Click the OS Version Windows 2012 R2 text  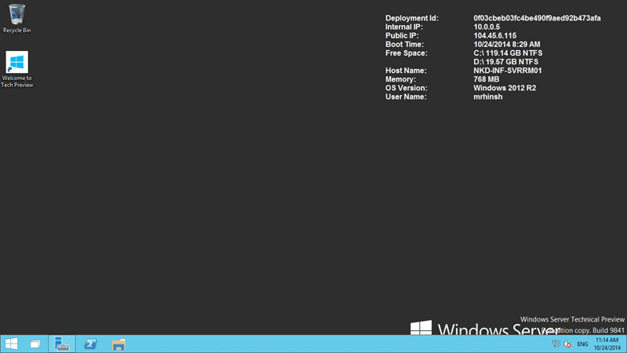tap(505, 88)
